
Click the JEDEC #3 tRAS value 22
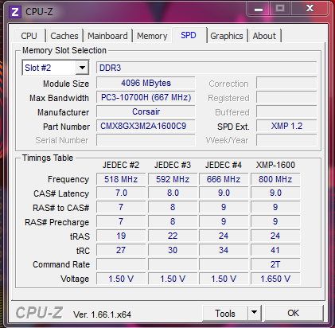click(x=173, y=236)
